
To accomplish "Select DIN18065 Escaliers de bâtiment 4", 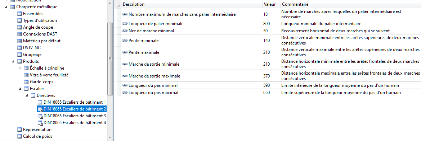I will [75, 123].
